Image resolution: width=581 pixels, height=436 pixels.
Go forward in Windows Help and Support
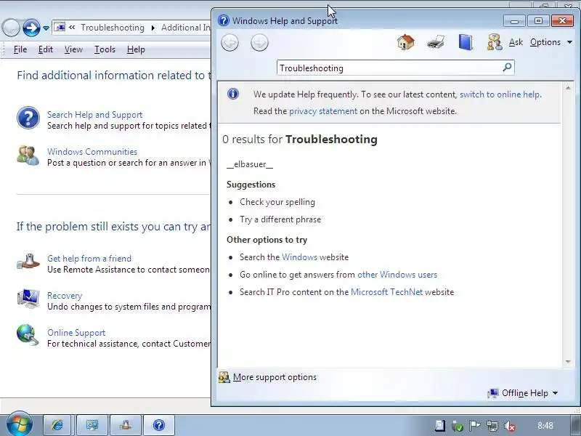coord(259,43)
